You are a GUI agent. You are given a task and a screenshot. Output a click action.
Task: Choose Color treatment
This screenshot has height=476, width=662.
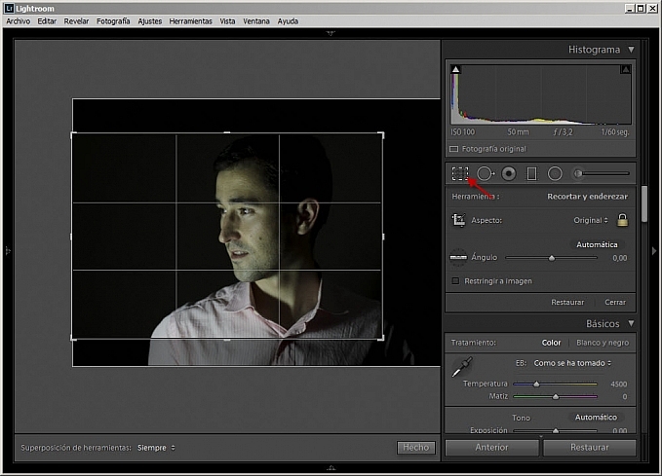(551, 343)
